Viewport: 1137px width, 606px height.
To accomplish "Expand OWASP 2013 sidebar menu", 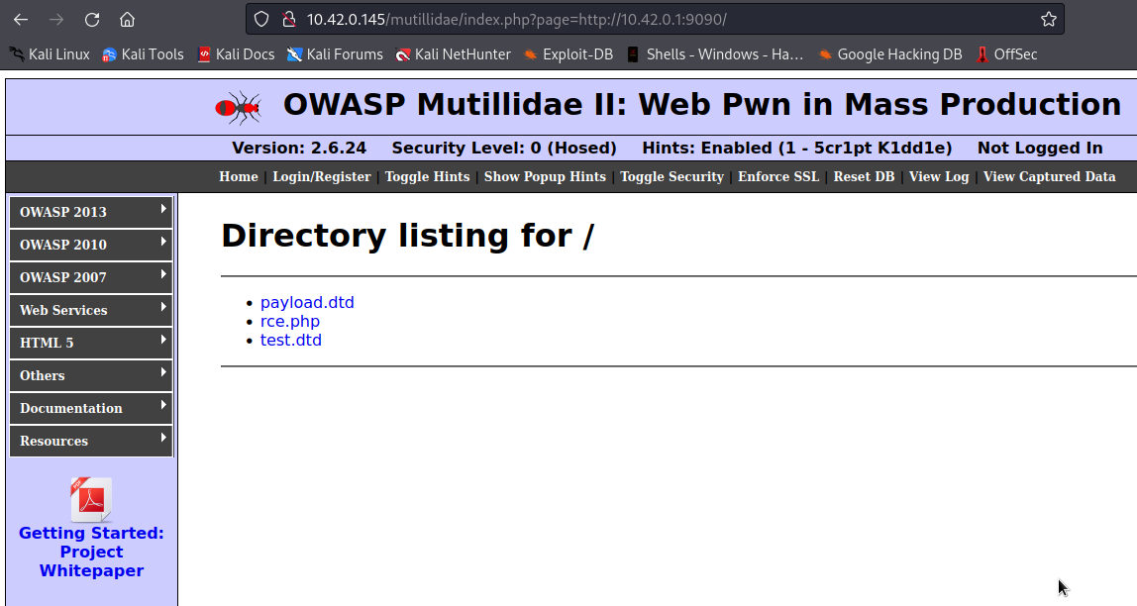I will pyautogui.click(x=91, y=212).
